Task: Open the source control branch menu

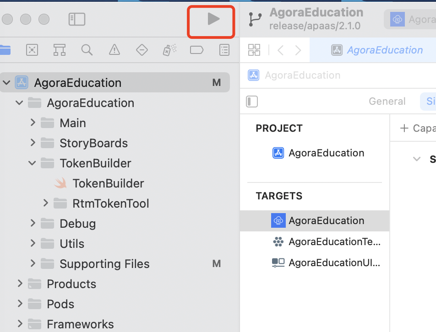Action: click(x=255, y=19)
